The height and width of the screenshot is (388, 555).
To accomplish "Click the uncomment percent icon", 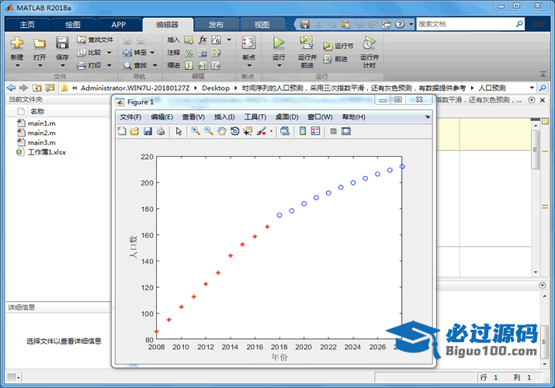I will click(203, 53).
